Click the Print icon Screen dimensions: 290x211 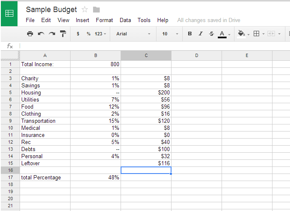(x=30, y=34)
